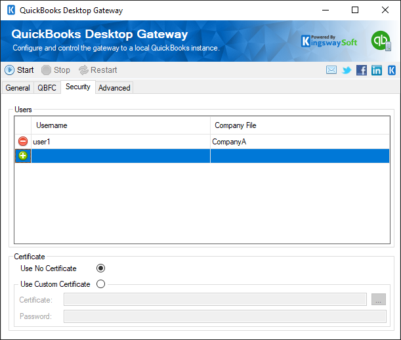Viewport: 401px width, 340px height.
Task: Open the email envelope icon
Action: [331, 70]
